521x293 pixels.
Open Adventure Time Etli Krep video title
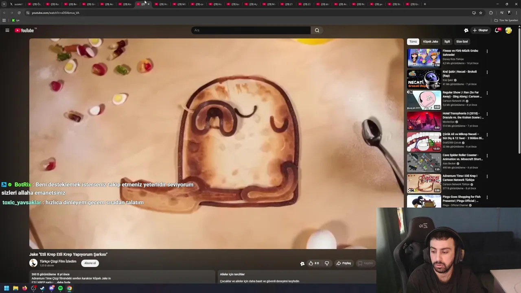point(460,178)
